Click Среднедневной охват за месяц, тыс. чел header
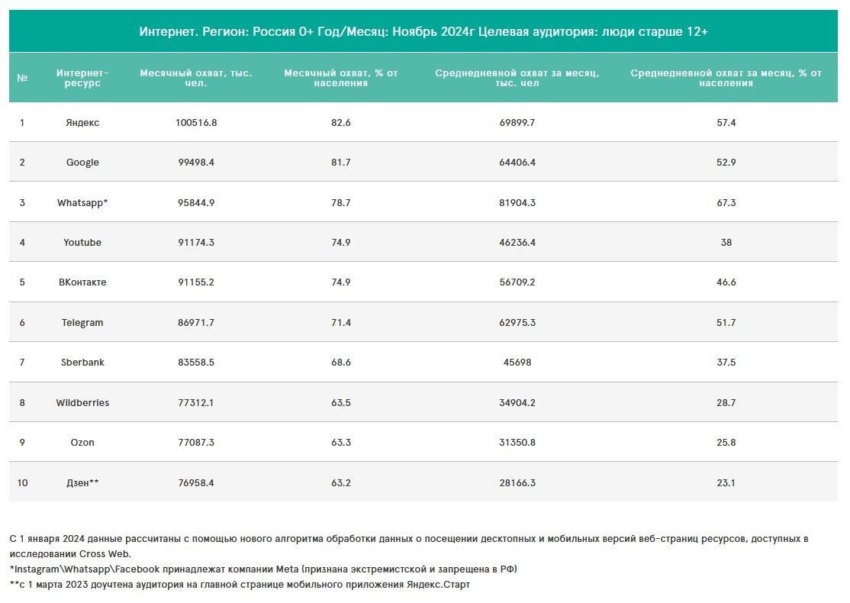This screenshot has height=603, width=850. [517, 78]
